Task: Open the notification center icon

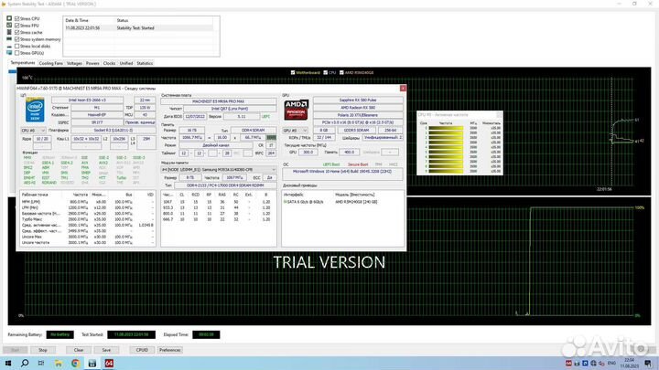Action: tap(648, 364)
